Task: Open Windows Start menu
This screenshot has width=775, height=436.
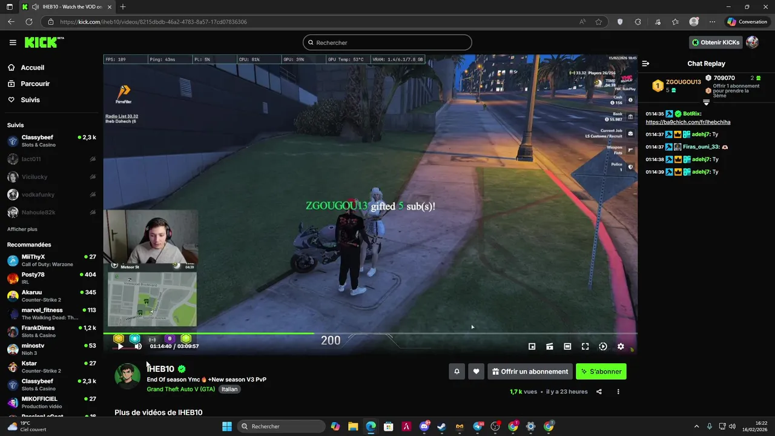Action: pos(227,426)
